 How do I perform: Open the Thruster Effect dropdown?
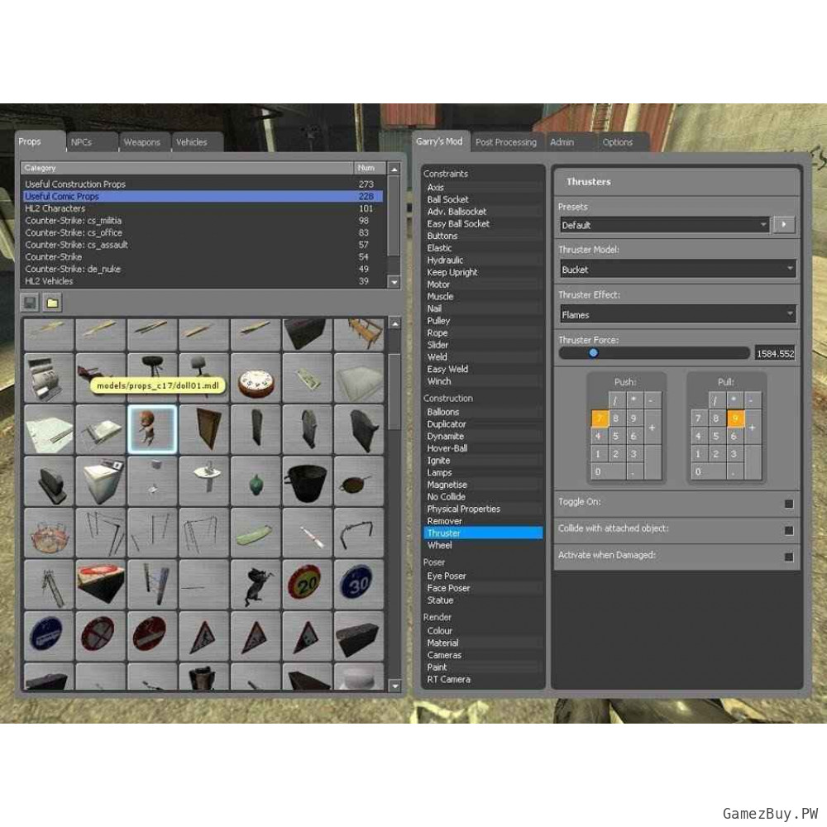click(677, 315)
